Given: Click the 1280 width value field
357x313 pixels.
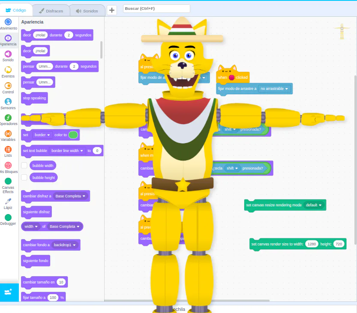Looking at the screenshot, I should click(312, 244).
